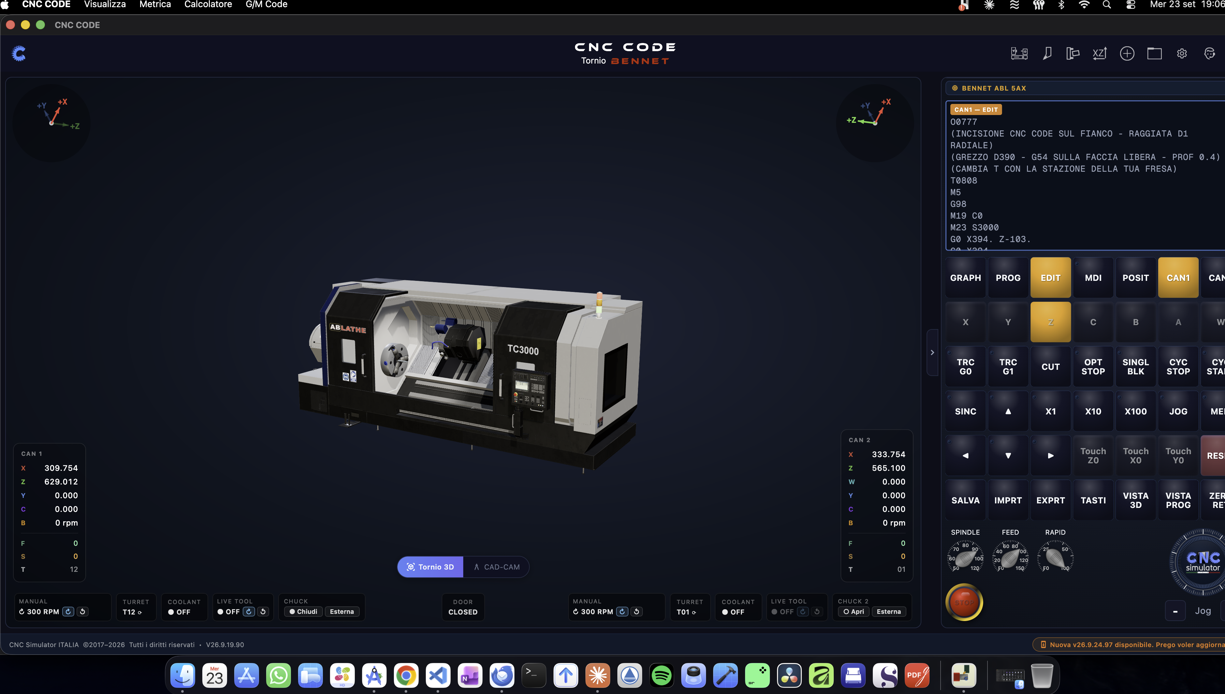Toggle CAN 2 coolant OFF switch
Screen dimensions: 1225x694
[733, 612]
